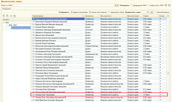This screenshot has height=102, width=172.
Task: Click card icon of Борисов Василий Иванович
Action: click(x=34, y=24)
